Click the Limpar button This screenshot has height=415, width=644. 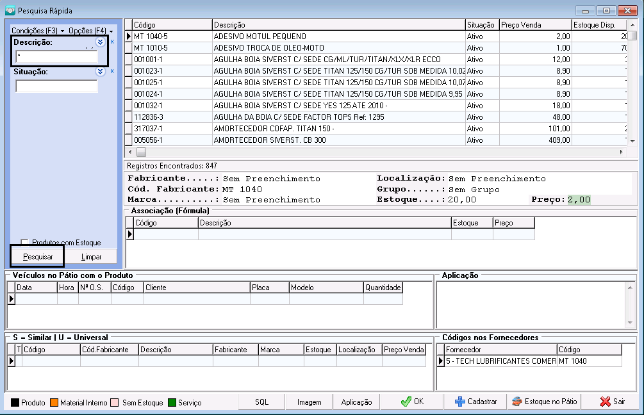91,257
